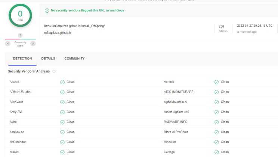Click the BlockList clean check icon

pos(217,142)
